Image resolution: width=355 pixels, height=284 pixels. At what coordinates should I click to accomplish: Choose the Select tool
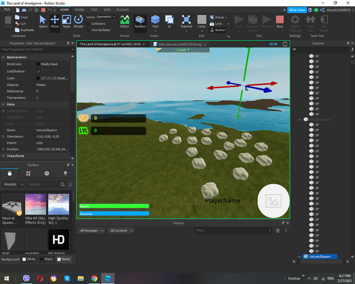[x=43, y=22]
